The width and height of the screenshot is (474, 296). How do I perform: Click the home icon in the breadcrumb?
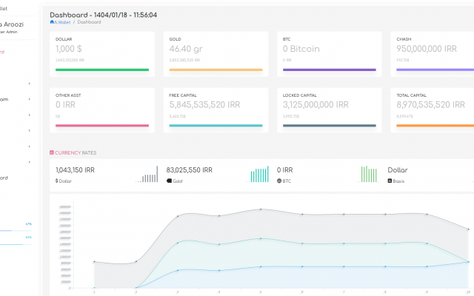[52, 22]
